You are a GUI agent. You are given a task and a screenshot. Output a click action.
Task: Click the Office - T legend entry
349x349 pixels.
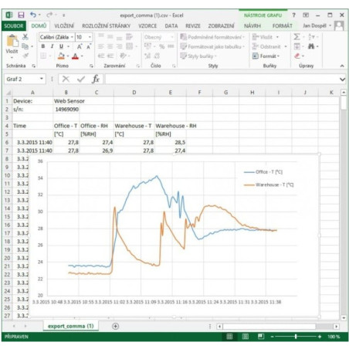click(x=263, y=171)
